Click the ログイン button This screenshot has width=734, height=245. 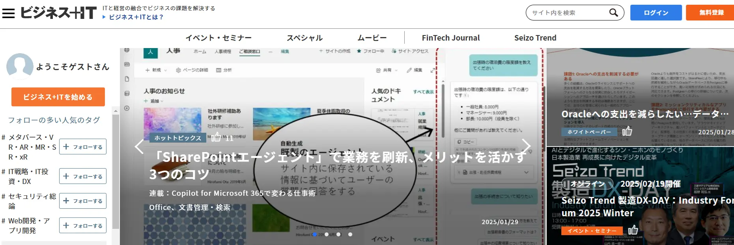[x=656, y=13]
